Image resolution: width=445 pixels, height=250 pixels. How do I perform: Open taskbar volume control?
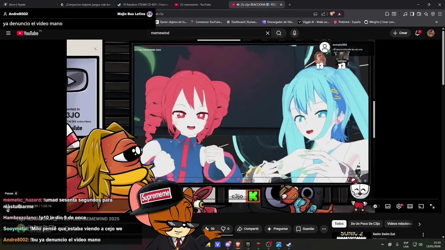(420, 244)
